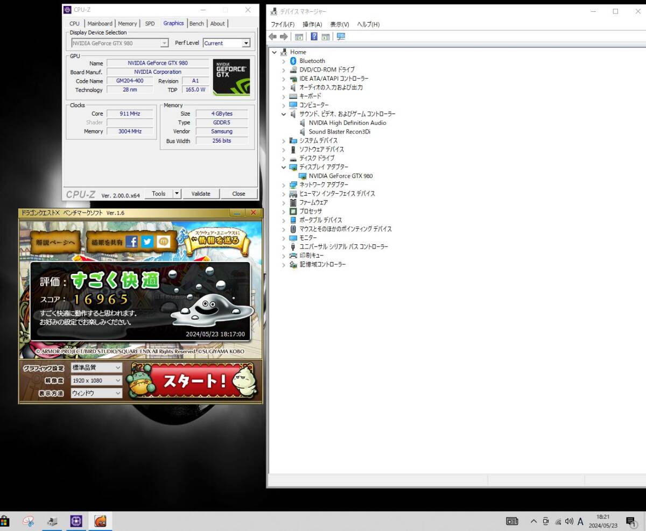Click the DVD/CD-ROM ドライブ category icon
This screenshot has width=646, height=531.
click(x=293, y=69)
